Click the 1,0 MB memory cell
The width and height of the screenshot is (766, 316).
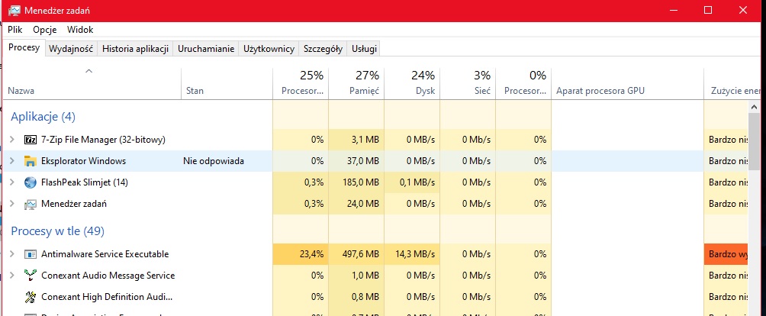(356, 276)
